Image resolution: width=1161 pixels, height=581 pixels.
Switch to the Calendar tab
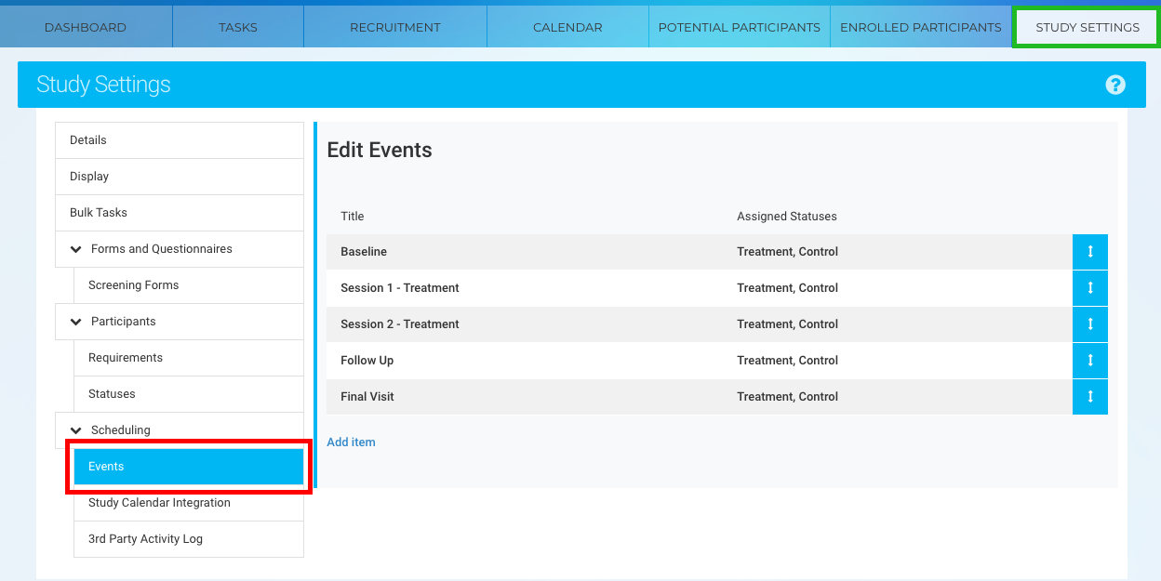click(x=567, y=27)
